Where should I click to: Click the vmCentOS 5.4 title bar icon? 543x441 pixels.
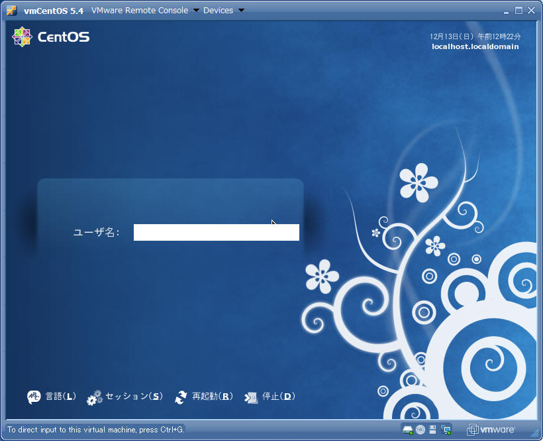pyautogui.click(x=12, y=11)
